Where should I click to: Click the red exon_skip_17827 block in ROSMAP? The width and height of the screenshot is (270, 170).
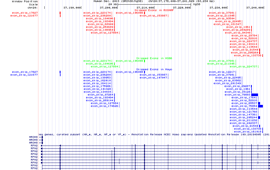coord(60,13)
